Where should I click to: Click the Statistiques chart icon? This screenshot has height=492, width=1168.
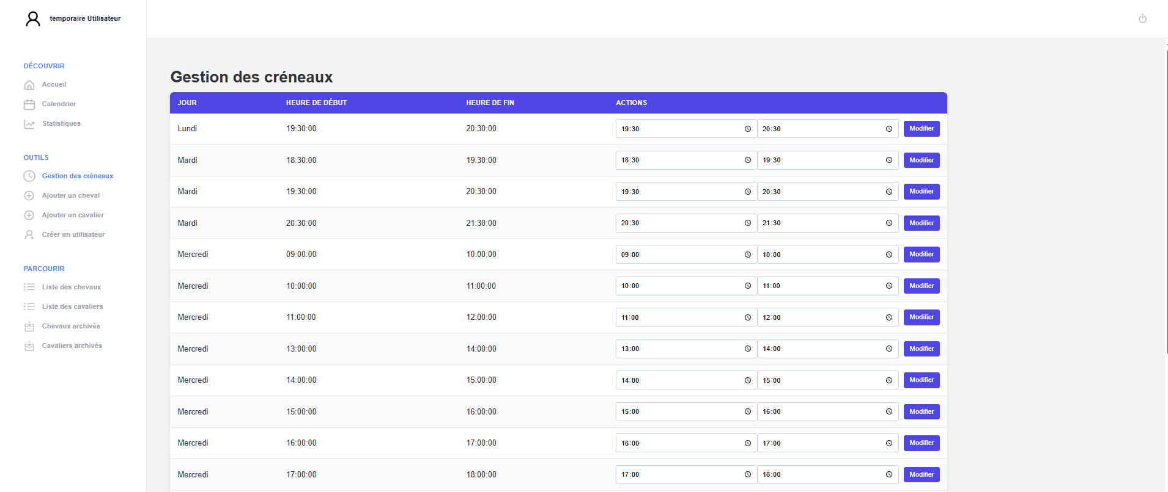click(x=29, y=124)
